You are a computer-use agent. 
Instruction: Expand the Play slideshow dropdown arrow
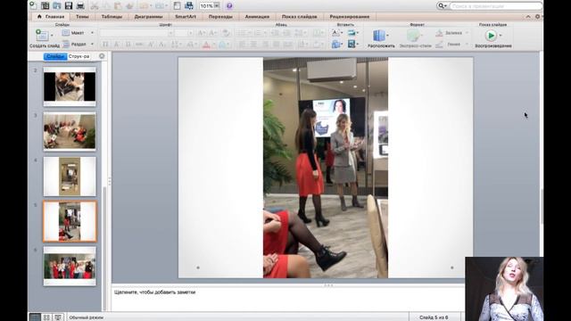(501, 36)
